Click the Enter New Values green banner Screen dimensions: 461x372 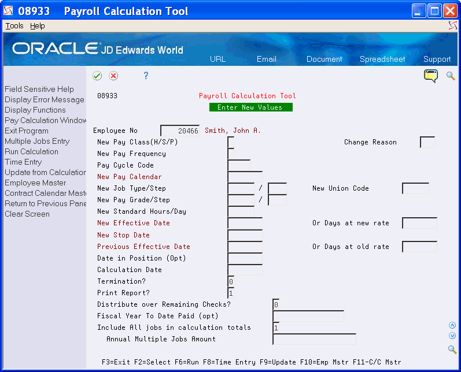click(251, 107)
